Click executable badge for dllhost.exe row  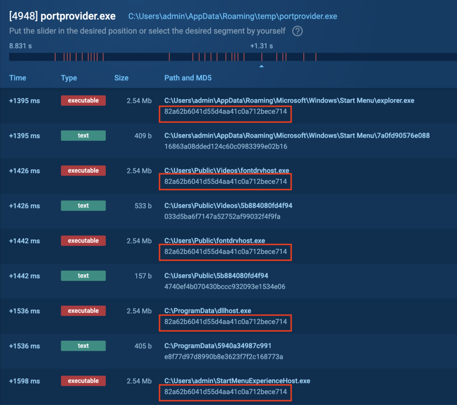click(x=83, y=311)
